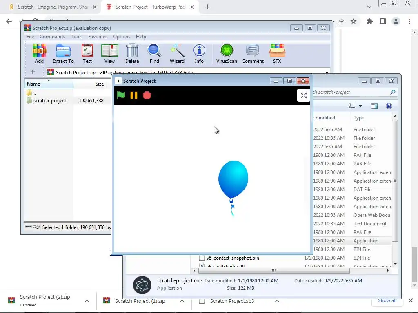Click Show all downloads link
Image resolution: width=418 pixels, height=313 pixels.
(387, 300)
